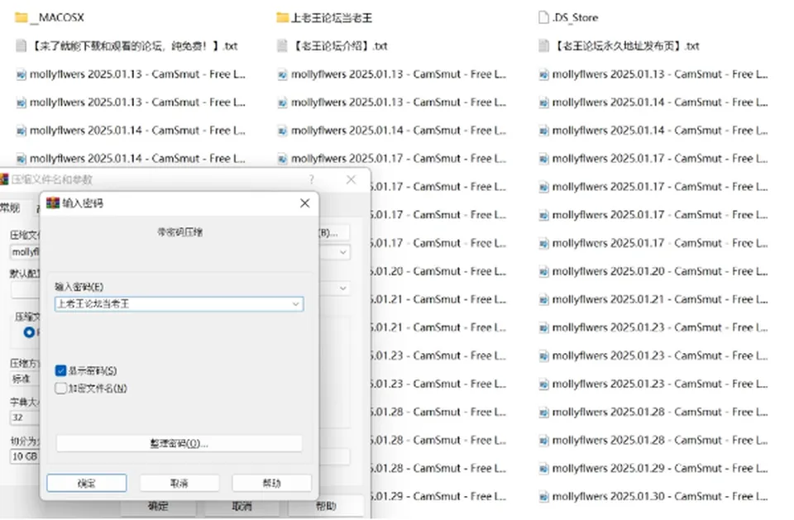Click the browse (B)... button in the archive dialog
The width and height of the screenshot is (794, 520).
tap(333, 232)
